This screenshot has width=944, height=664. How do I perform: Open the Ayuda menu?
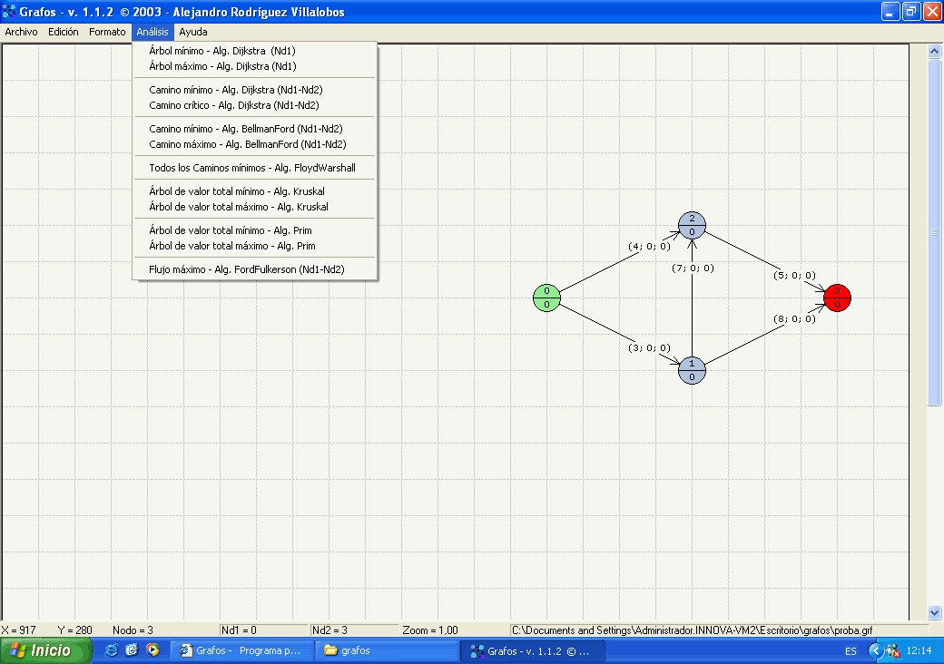[x=193, y=32]
